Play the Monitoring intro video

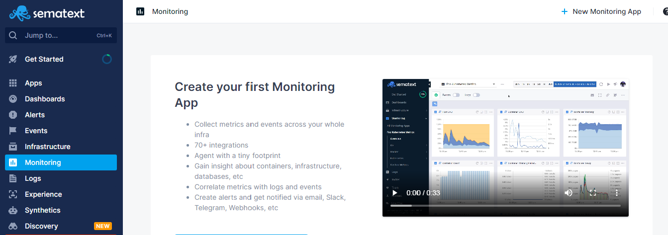395,193
